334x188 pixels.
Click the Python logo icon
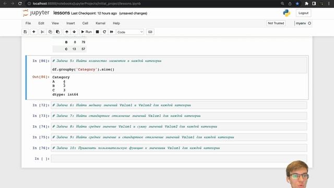pos(287,13)
